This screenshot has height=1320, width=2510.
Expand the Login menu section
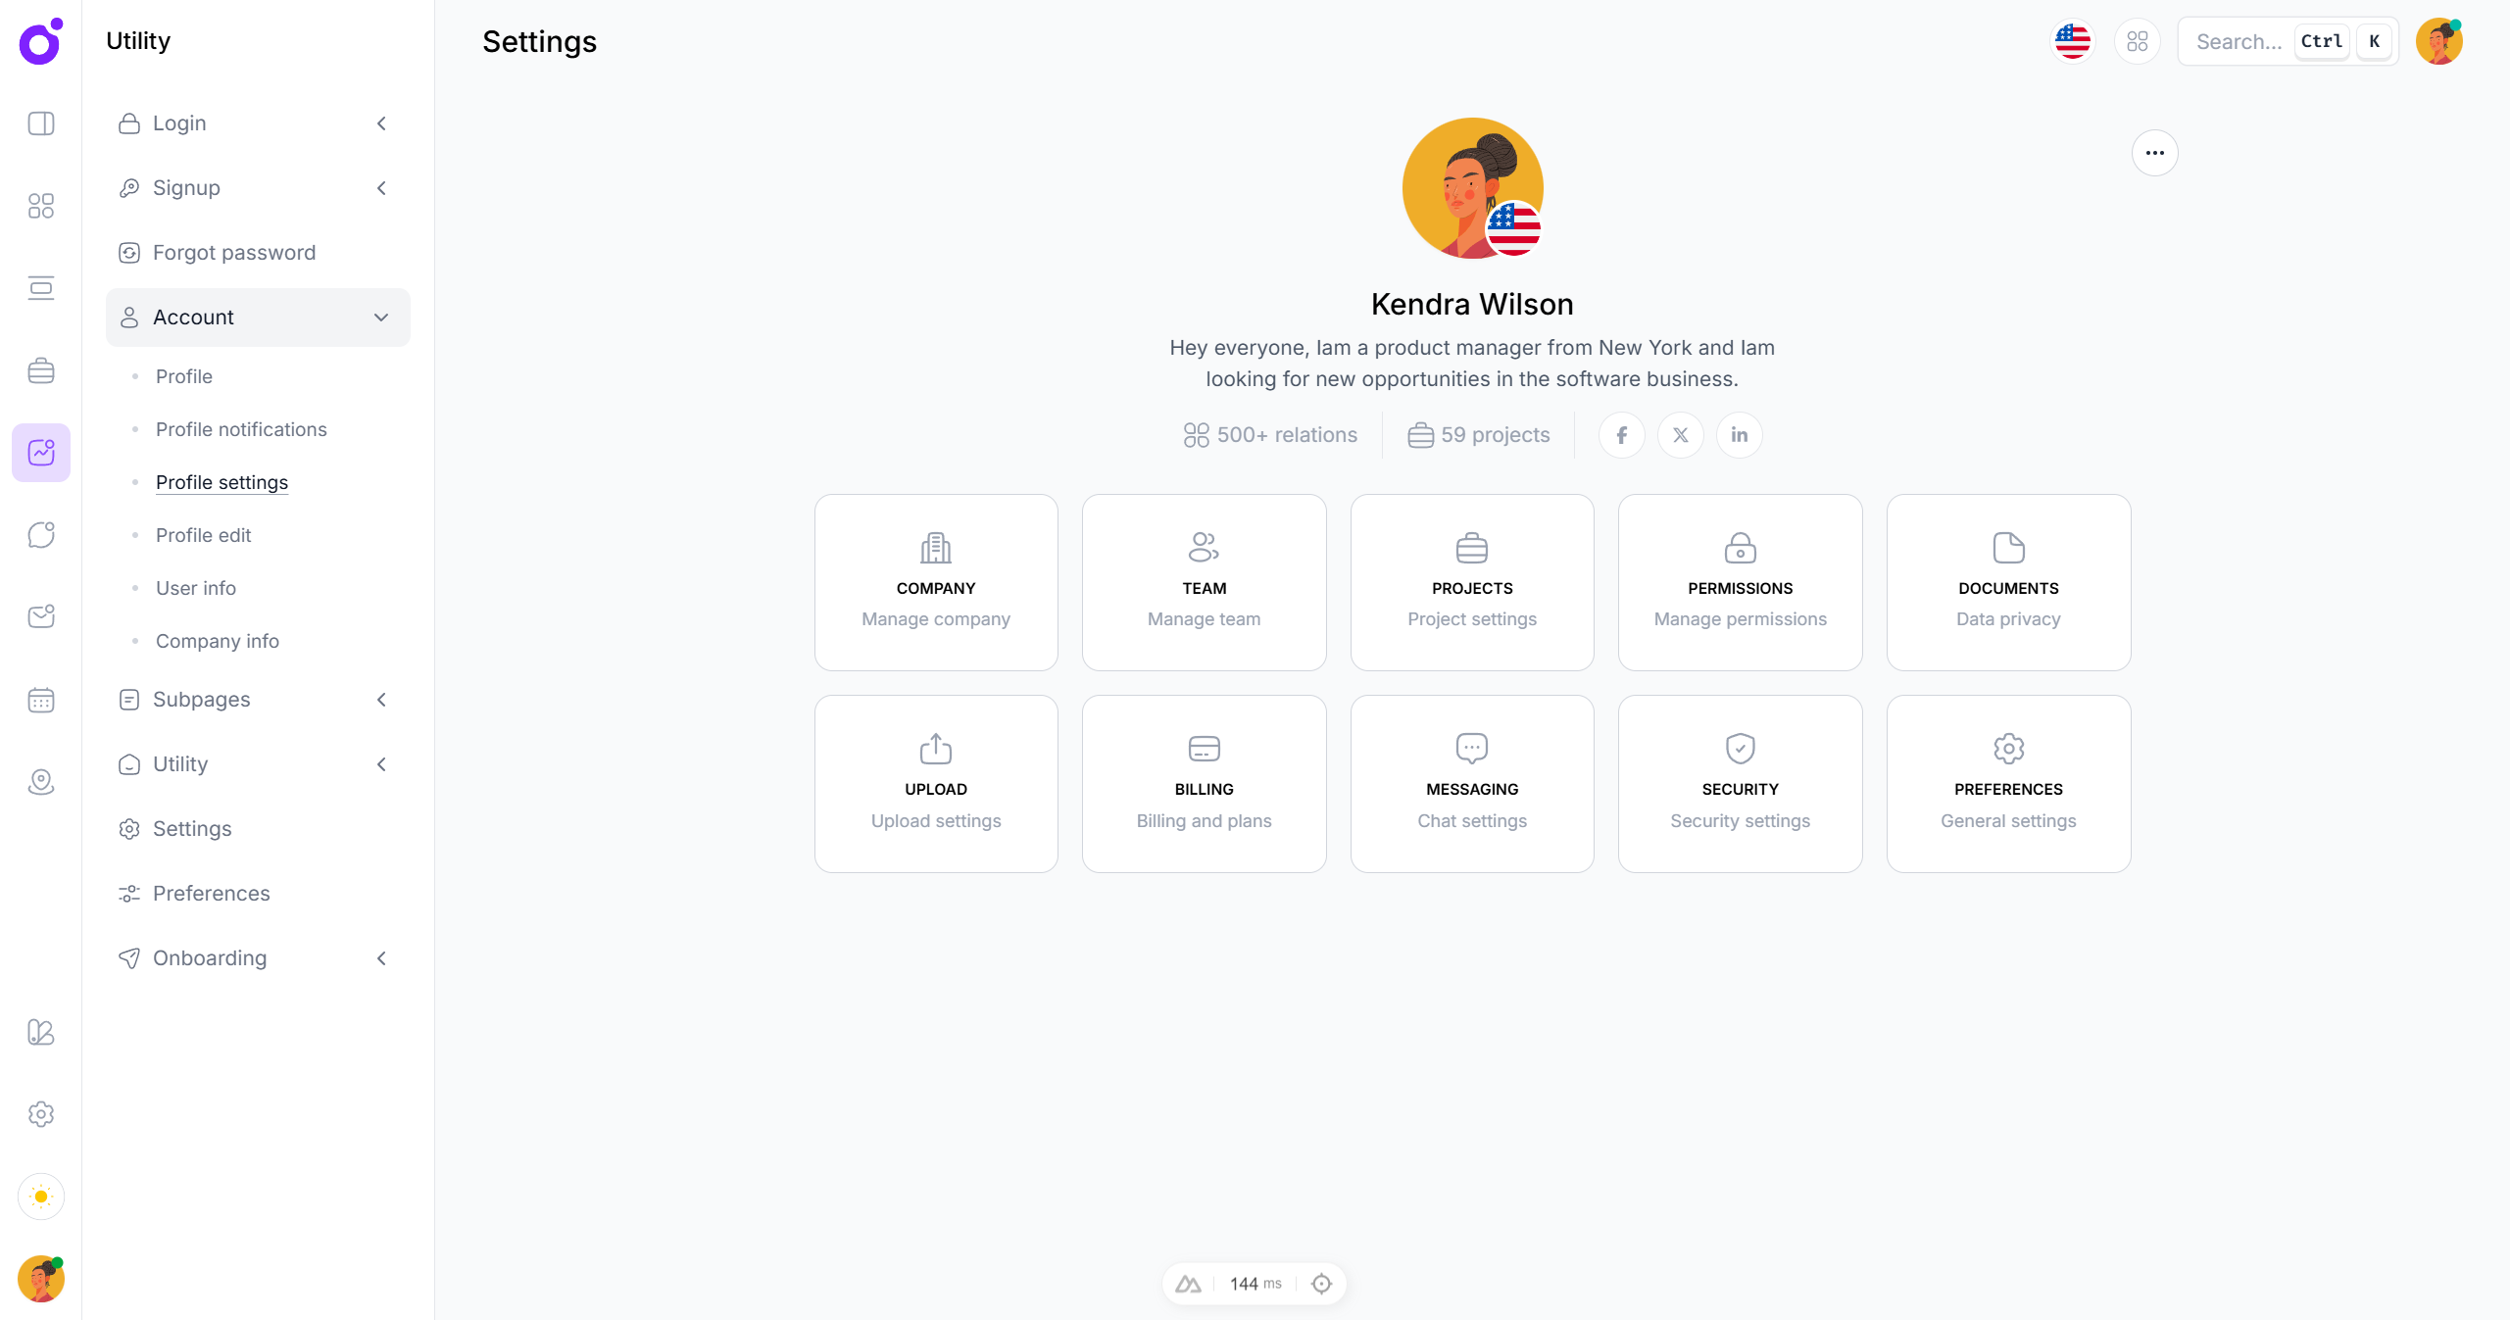tap(257, 123)
